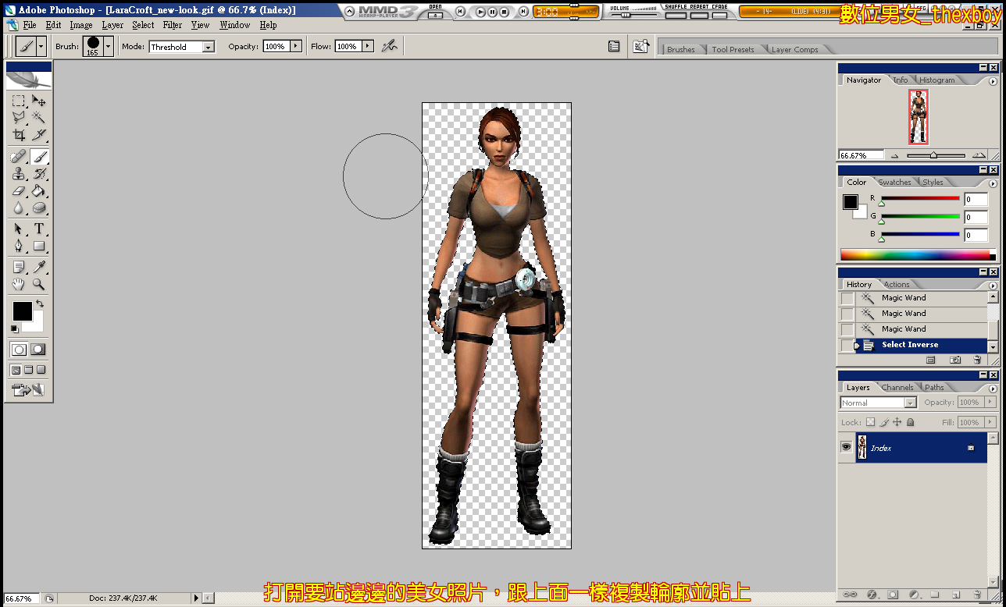
Task: Open the Filter menu
Action: click(173, 25)
